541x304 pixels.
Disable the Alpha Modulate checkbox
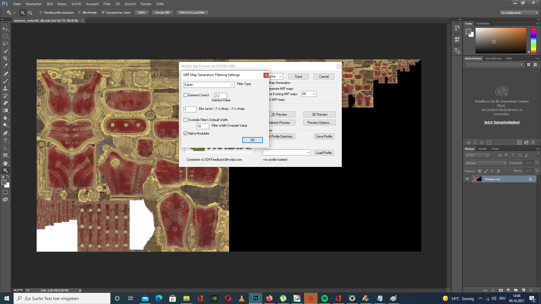pos(186,133)
